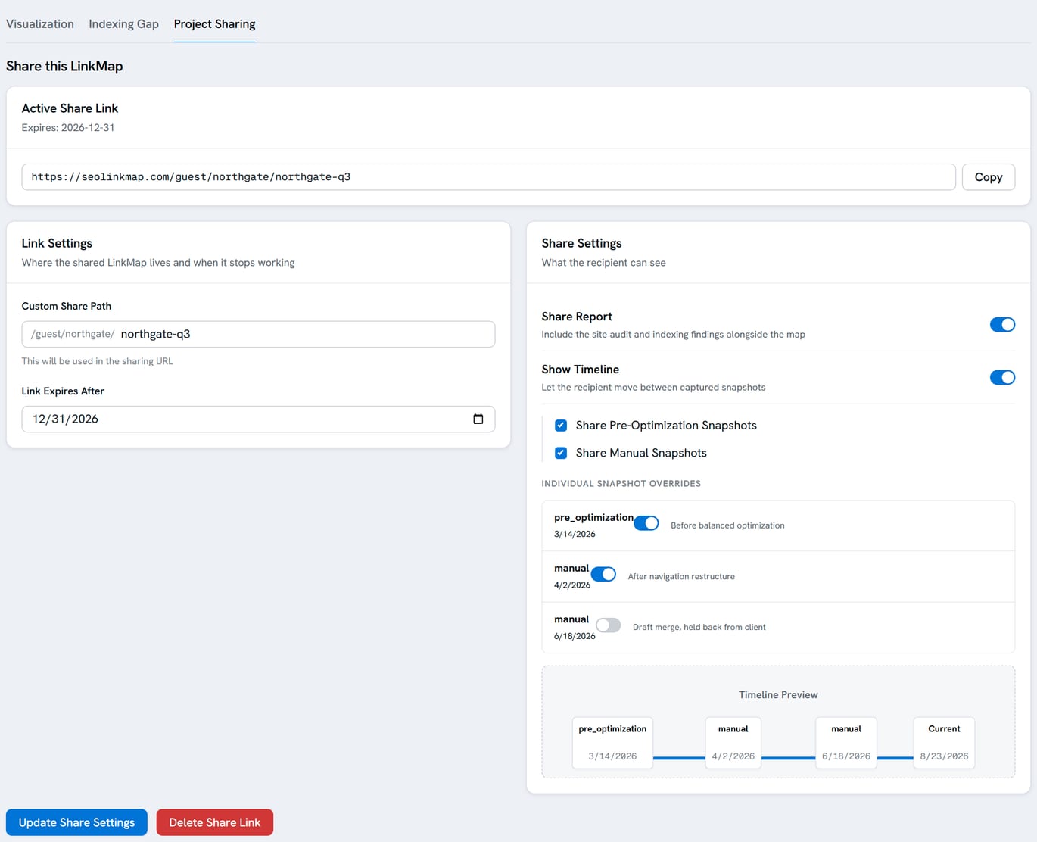Click the 'Share Settings' heading
The image size is (1037, 842).
[x=581, y=243]
